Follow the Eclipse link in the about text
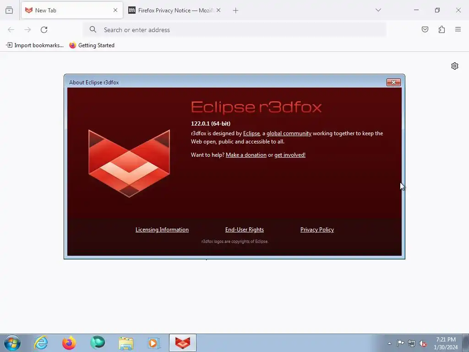469x352 pixels. pos(251,133)
